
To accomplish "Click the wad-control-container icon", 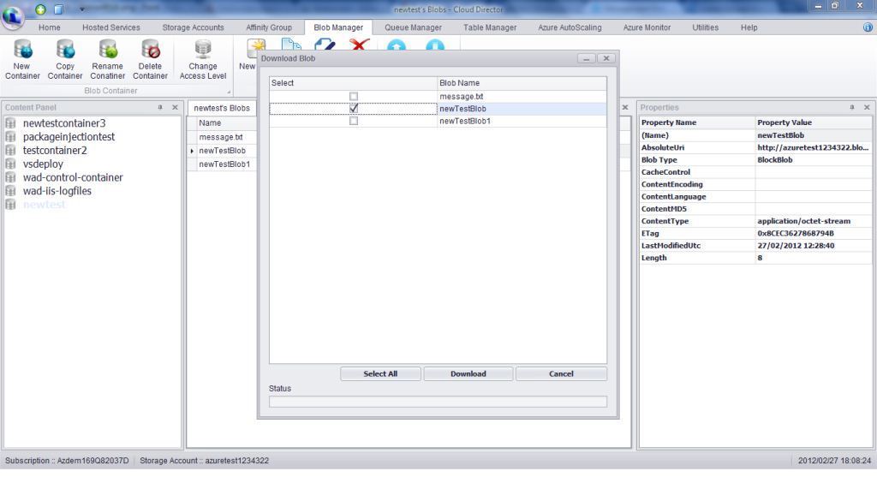I will (10, 177).
